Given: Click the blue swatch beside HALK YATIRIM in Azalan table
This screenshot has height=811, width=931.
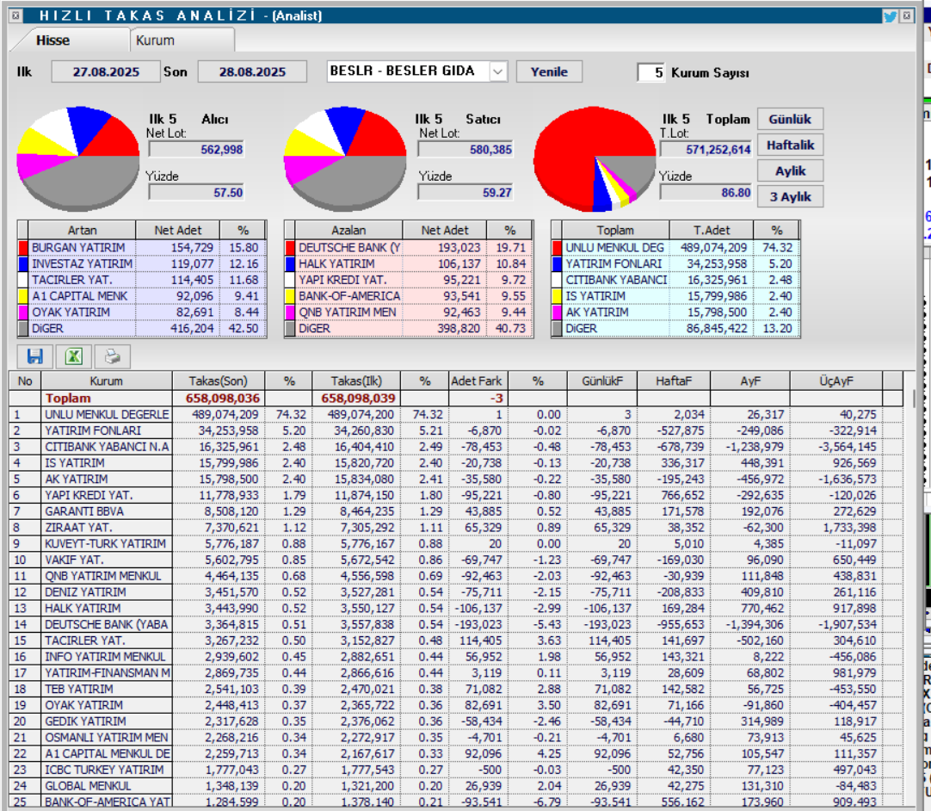Looking at the screenshot, I should (290, 263).
